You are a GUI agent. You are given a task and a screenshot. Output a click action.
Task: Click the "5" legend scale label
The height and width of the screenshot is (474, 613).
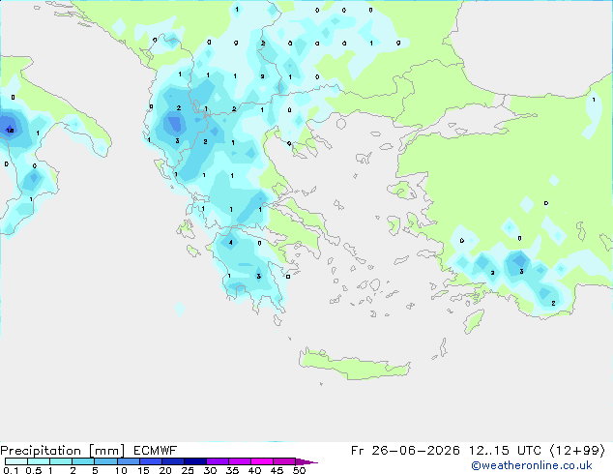[95, 470]
